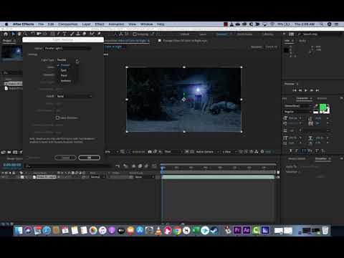
Task: Open the font family dropdown in Character panel
Action: click(297, 106)
